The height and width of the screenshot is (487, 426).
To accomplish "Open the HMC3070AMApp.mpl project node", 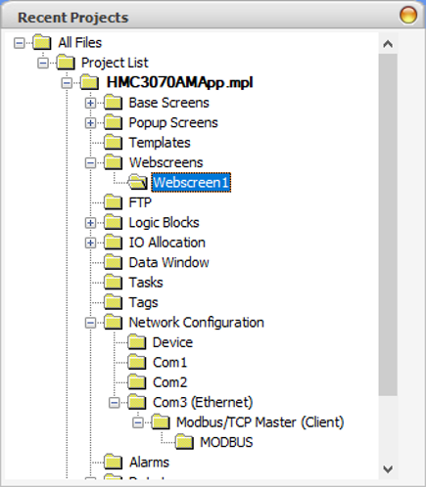I will pos(179,82).
